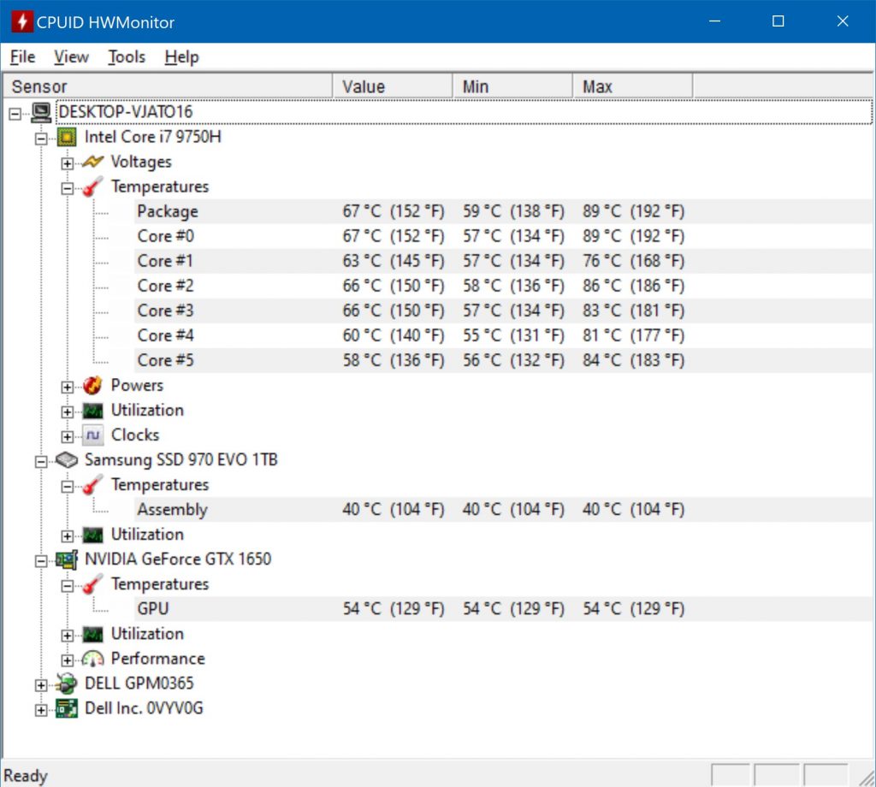Click the thermometer icon under NVIDIA GeForce

click(92, 584)
